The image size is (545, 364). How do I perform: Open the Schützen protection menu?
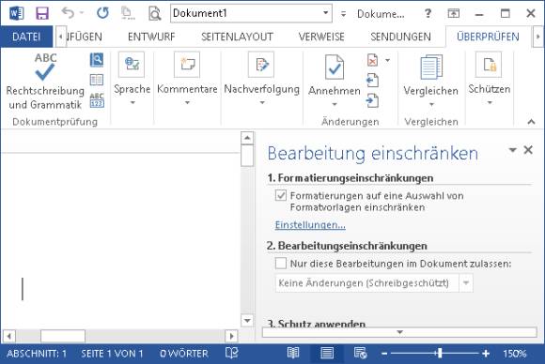coord(489,79)
